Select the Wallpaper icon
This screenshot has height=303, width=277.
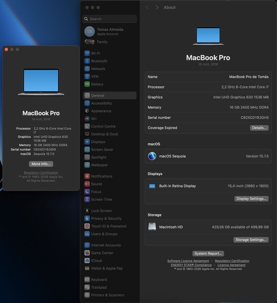tap(87, 165)
